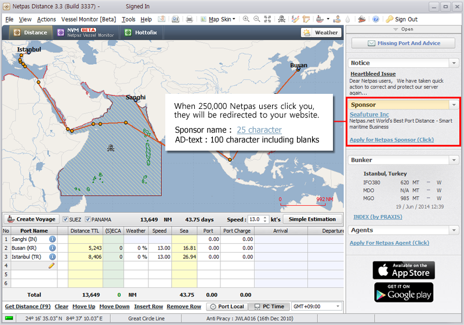Click the Get Distance (F9) link

click(x=28, y=306)
